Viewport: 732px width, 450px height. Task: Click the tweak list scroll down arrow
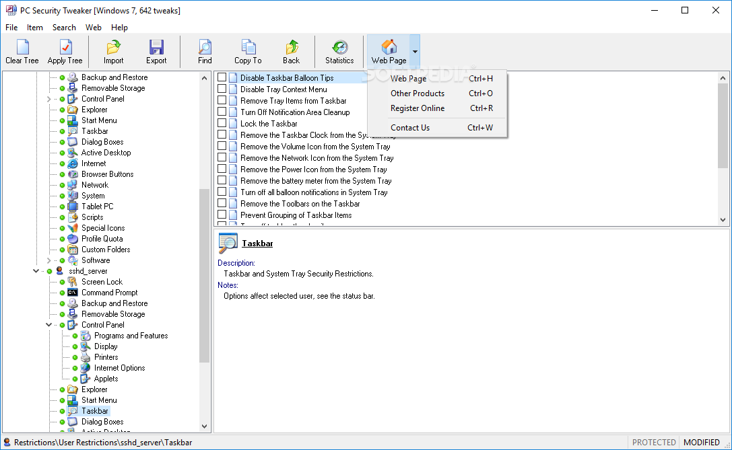click(723, 220)
